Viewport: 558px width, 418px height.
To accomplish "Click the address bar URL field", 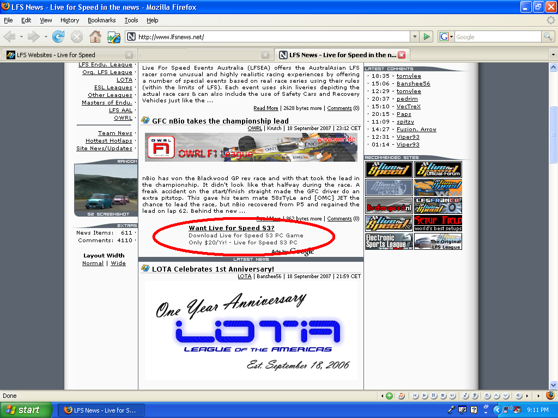I will 272,36.
